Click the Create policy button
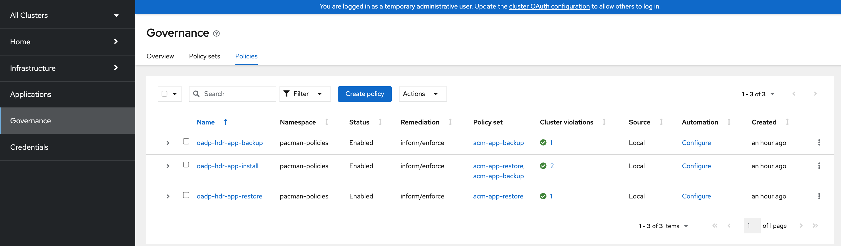Screen dimensions: 841x246 [364, 94]
